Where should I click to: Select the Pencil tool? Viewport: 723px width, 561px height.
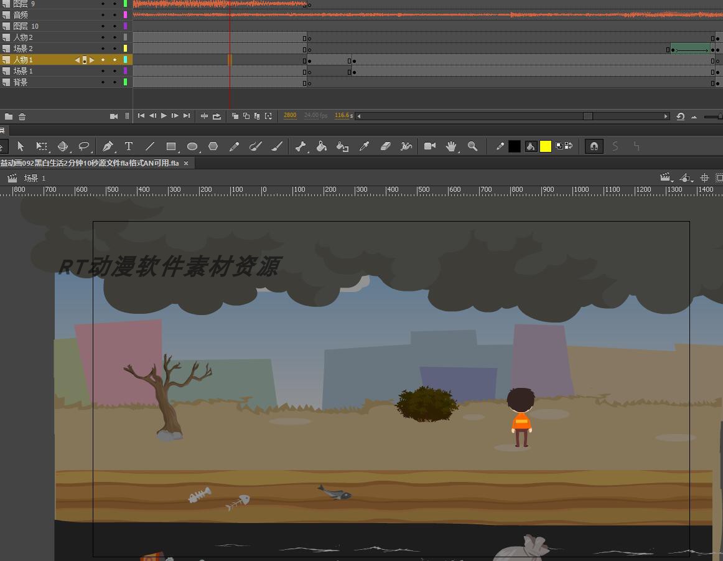(x=234, y=146)
